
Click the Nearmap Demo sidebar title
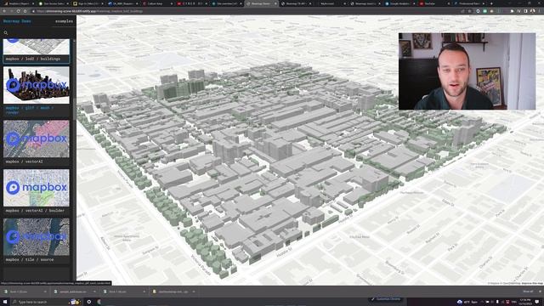17,21
